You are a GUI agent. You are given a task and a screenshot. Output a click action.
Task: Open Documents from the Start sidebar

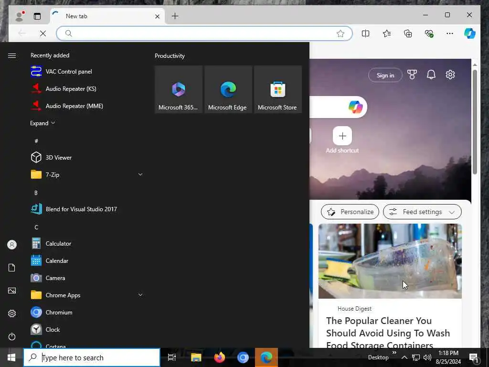pyautogui.click(x=12, y=268)
